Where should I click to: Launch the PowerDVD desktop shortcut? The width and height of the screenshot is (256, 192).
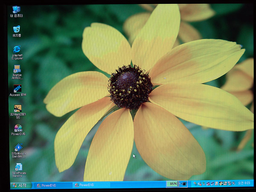(18, 130)
